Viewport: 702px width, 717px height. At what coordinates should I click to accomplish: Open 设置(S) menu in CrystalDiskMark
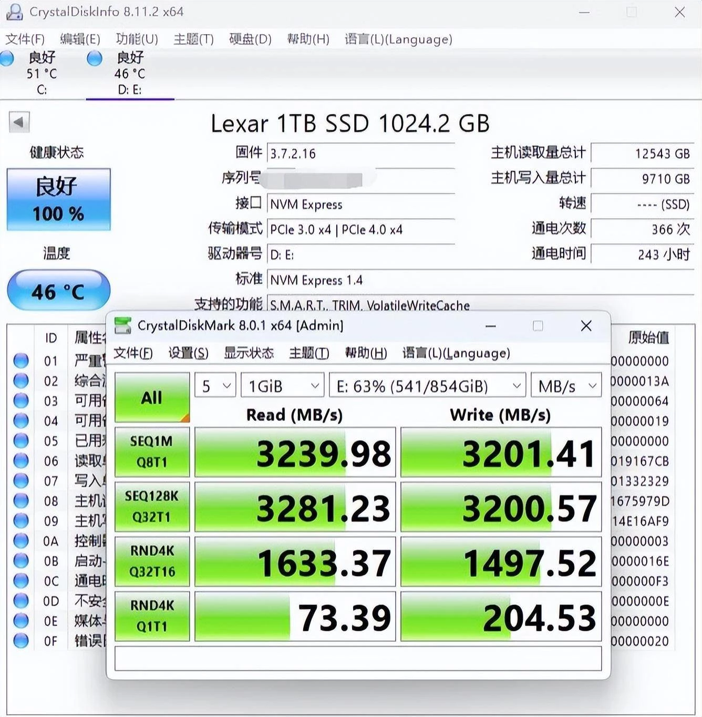tap(188, 353)
